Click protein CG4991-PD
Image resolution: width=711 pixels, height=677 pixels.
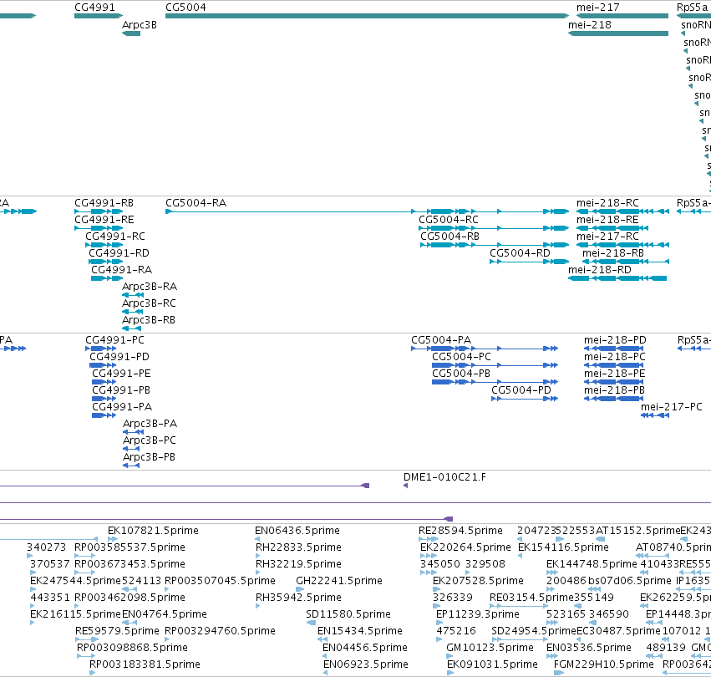[x=119, y=357]
